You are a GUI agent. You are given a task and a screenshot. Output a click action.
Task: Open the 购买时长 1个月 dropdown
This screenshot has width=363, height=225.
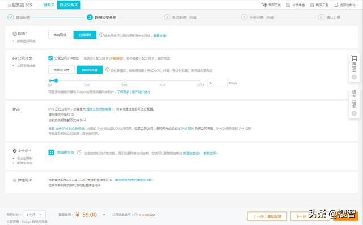(x=35, y=215)
